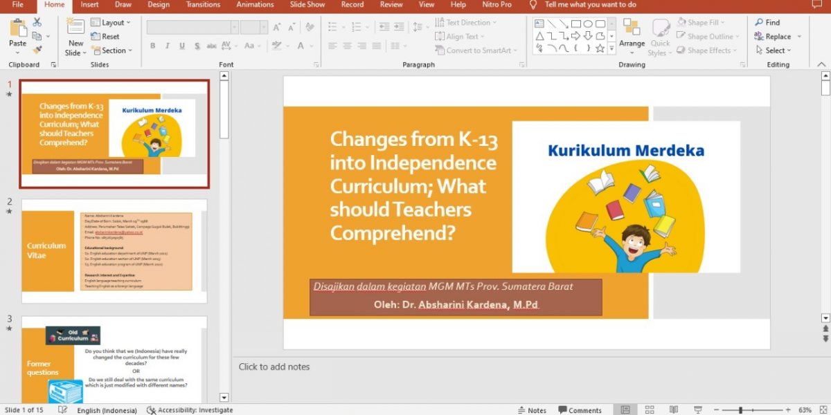Open the Layout dropdown
Image resolution: width=831 pixels, height=415 pixels.
(110, 23)
